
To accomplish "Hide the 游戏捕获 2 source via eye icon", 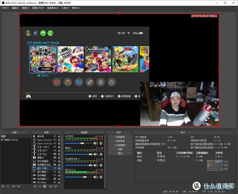I will pos(55,179).
